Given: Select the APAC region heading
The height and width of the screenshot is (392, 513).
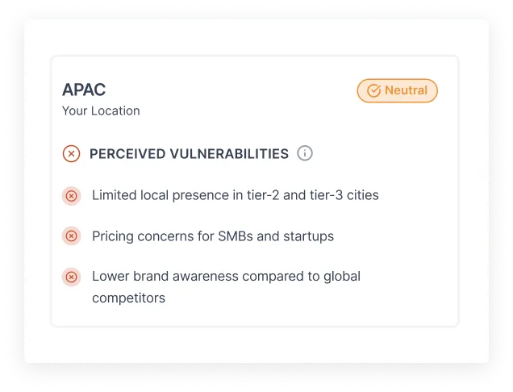Looking at the screenshot, I should [84, 90].
